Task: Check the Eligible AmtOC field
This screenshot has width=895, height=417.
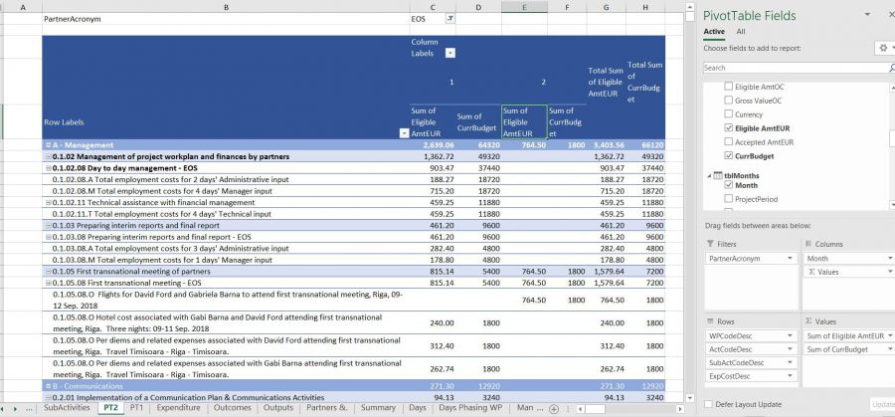Action: click(x=728, y=87)
